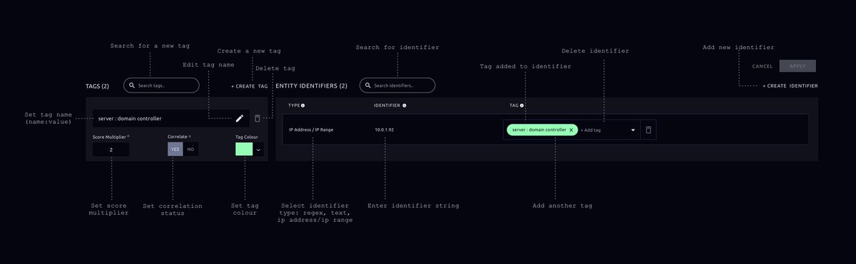Focus the Search tags input field
The height and width of the screenshot is (264, 856).
coord(161,85)
